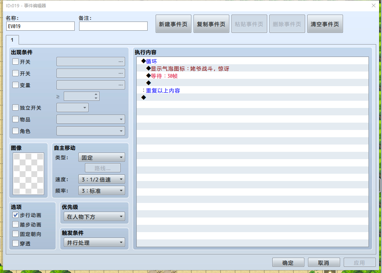Open the variable selector field with ellipsis
Viewport: 382px width, 273px height.
pyautogui.click(x=91, y=85)
